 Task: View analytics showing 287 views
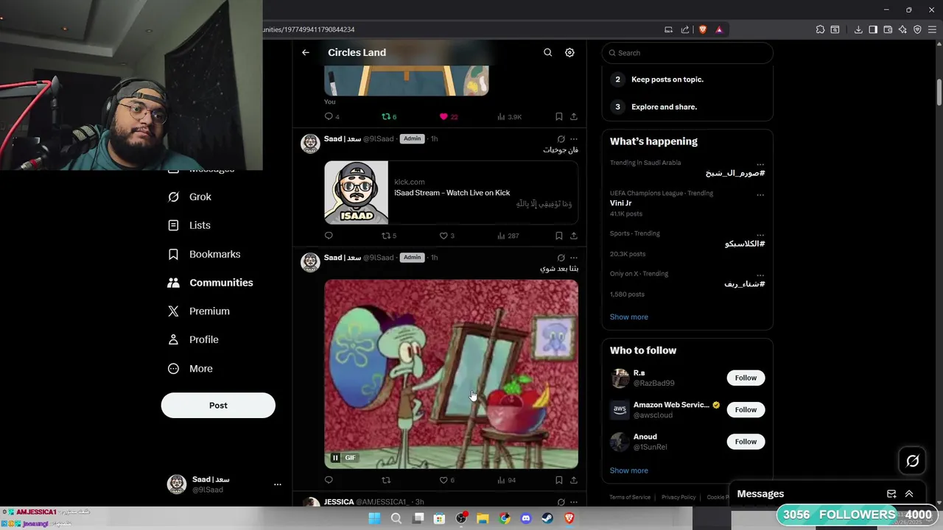pyautogui.click(x=508, y=236)
